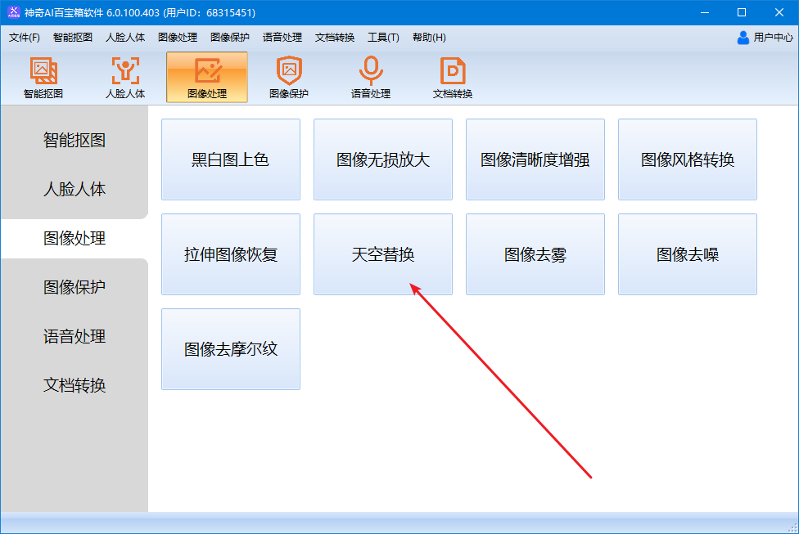Open the 工具(T) menu
This screenshot has width=799, height=534.
[383, 38]
